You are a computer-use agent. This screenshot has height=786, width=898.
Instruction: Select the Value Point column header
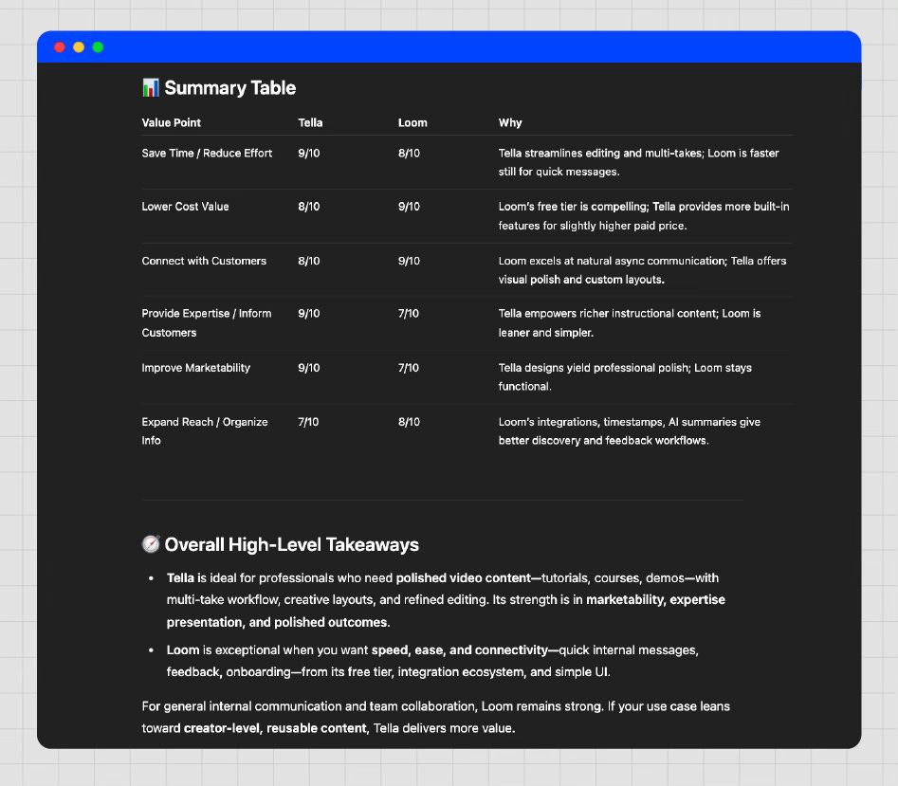coord(171,122)
